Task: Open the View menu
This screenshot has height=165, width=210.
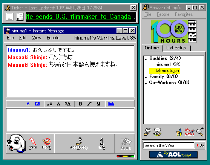Action: 37,38
